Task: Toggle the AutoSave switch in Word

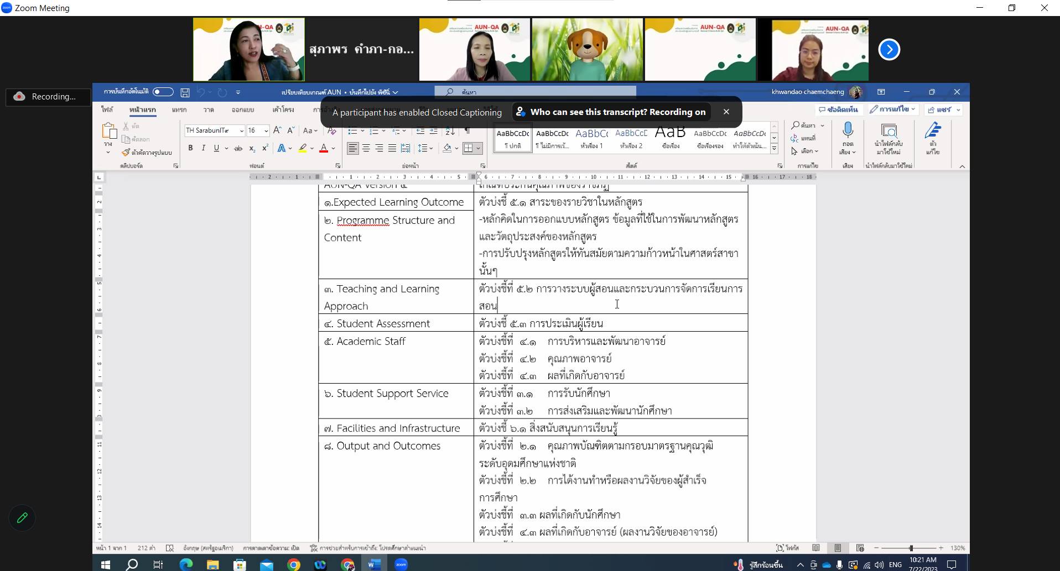Action: click(163, 92)
